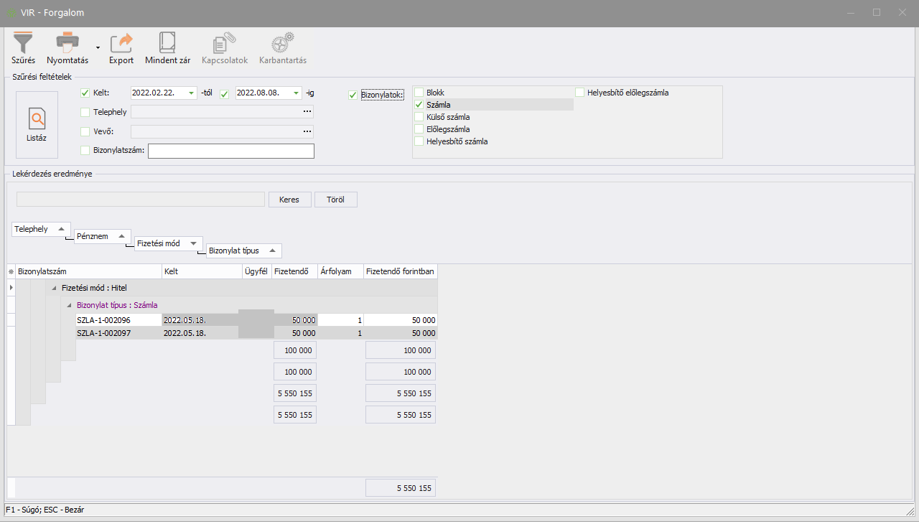
Task: Toggle the Blokk document checkbox
Action: point(419,93)
